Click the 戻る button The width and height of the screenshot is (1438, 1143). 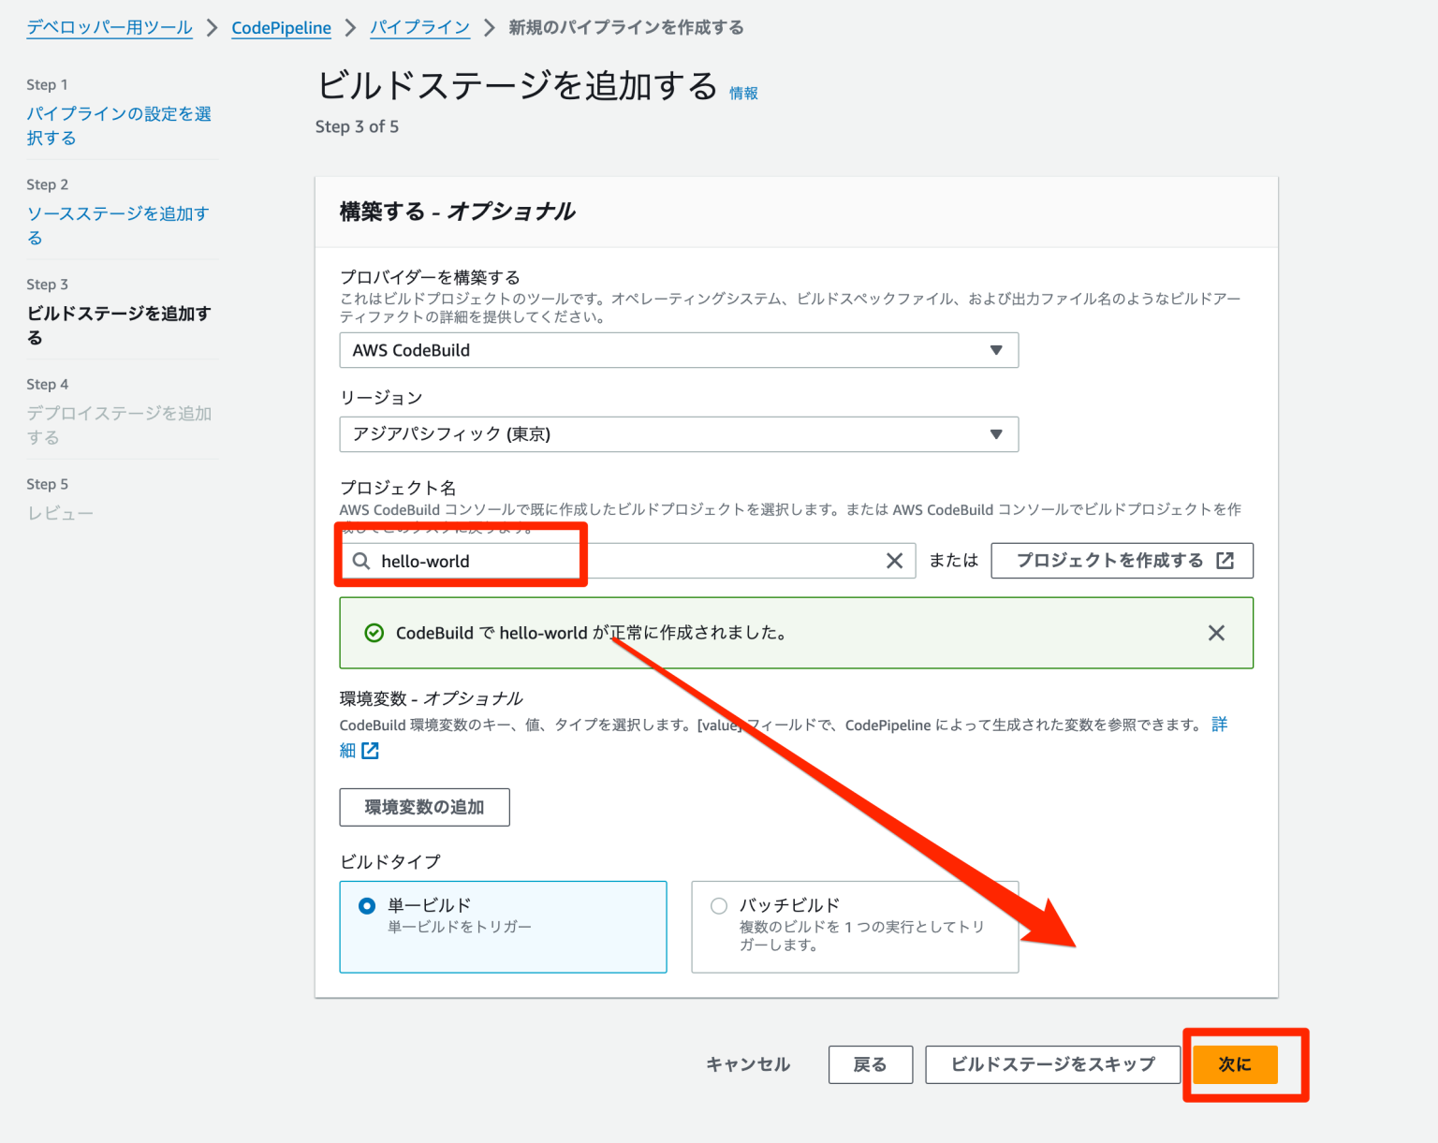pos(870,1064)
